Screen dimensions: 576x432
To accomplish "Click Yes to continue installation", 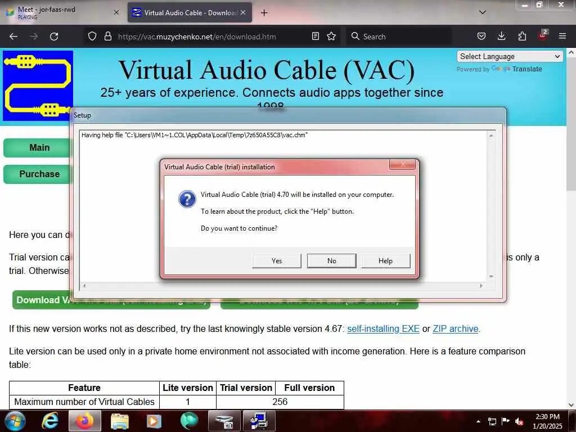I will click(x=277, y=261).
